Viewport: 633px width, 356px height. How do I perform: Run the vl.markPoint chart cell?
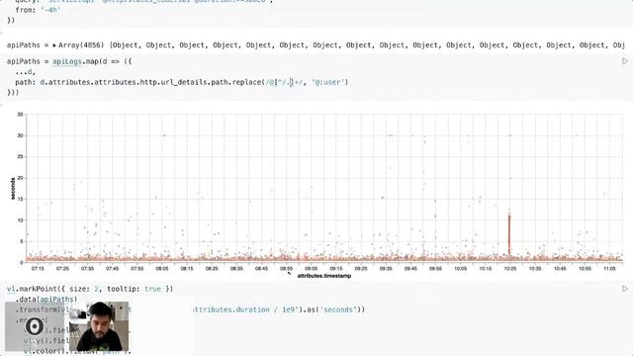[625, 289]
